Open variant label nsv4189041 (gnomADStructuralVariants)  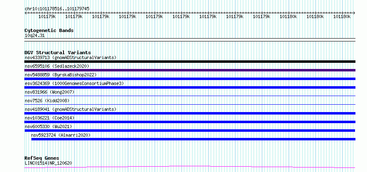click(71, 109)
